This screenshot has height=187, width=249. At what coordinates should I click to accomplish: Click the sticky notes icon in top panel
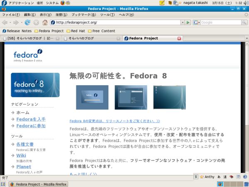tap(162, 3)
